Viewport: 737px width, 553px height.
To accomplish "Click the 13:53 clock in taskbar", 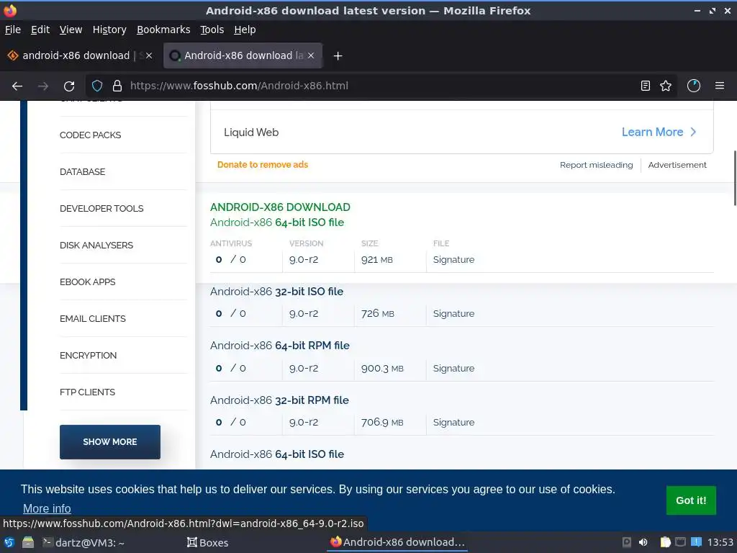I will (x=720, y=542).
